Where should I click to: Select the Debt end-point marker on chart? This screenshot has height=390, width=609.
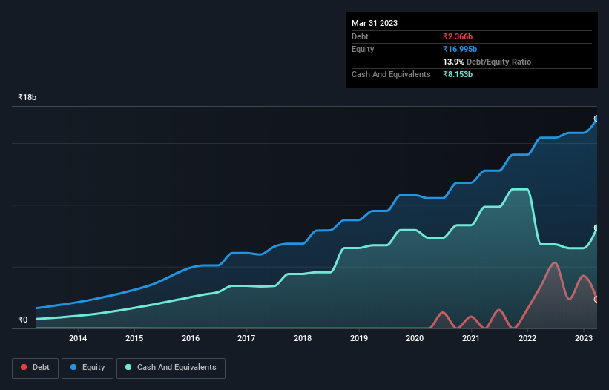[596, 300]
